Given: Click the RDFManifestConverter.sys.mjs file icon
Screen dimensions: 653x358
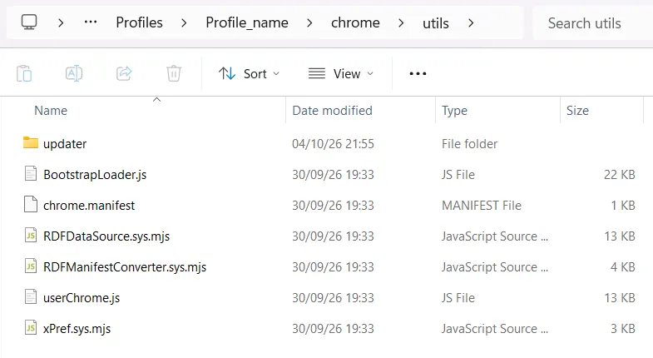Looking at the screenshot, I should click(31, 266).
